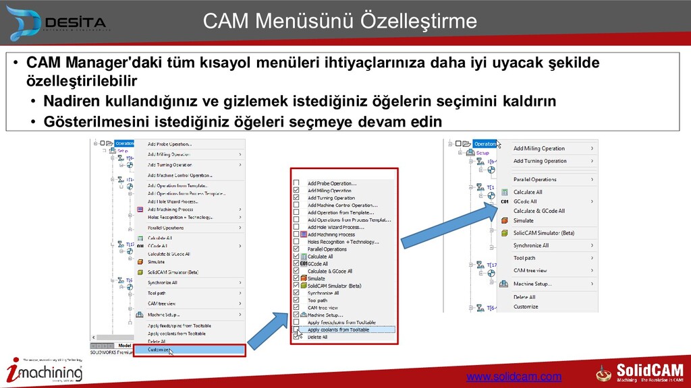
Task: Open Tool path submenu arrow in full menu
Action: coord(240,293)
